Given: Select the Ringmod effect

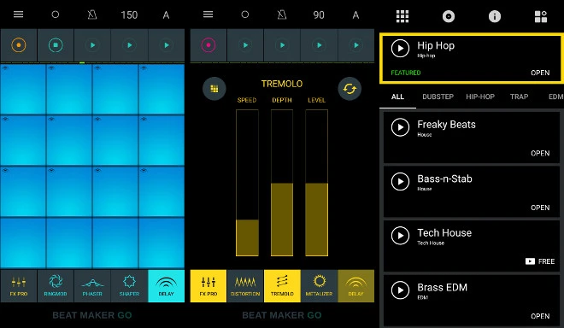Looking at the screenshot, I should 56,286.
